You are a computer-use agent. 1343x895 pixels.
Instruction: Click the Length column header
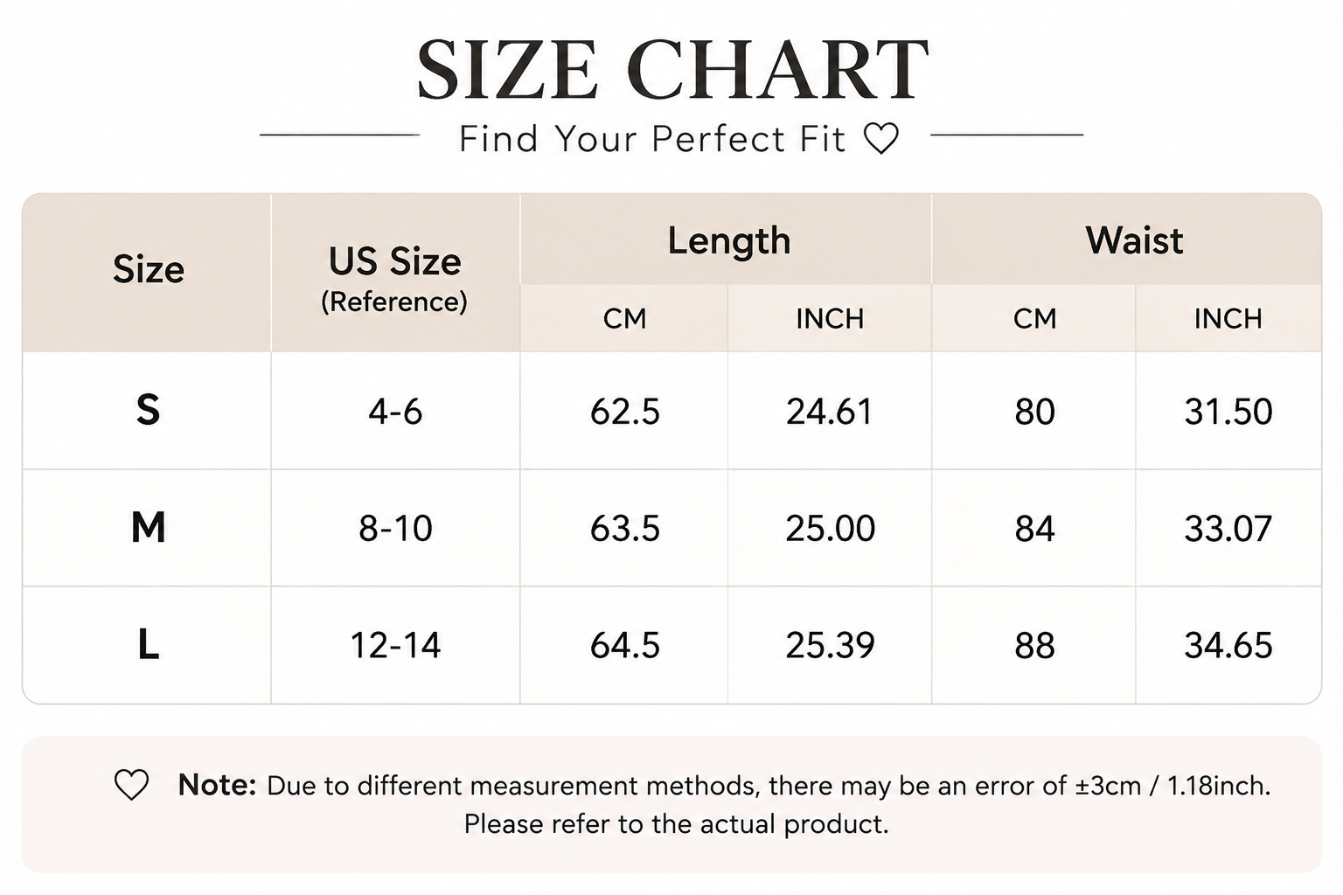(x=728, y=240)
